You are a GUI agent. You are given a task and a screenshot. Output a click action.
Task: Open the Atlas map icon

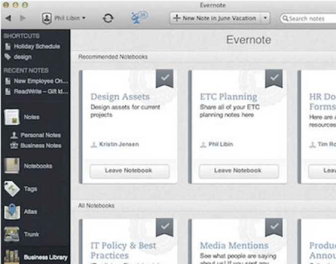coord(12,212)
